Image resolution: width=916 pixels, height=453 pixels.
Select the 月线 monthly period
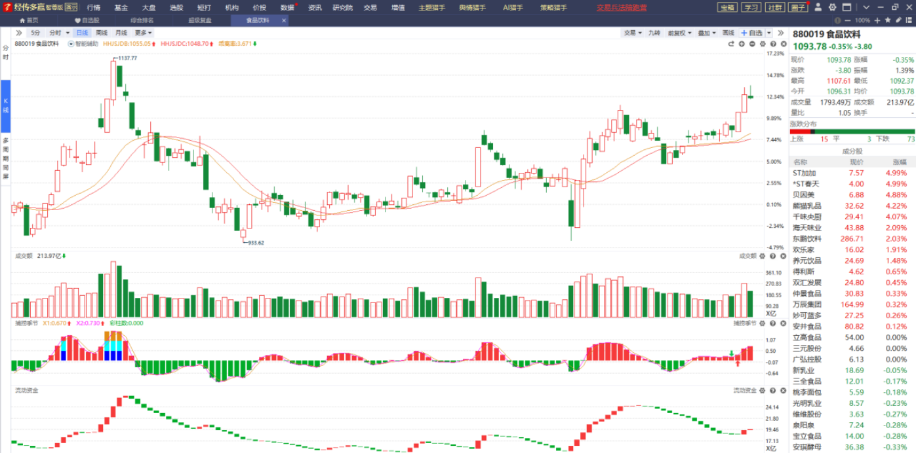coord(121,33)
